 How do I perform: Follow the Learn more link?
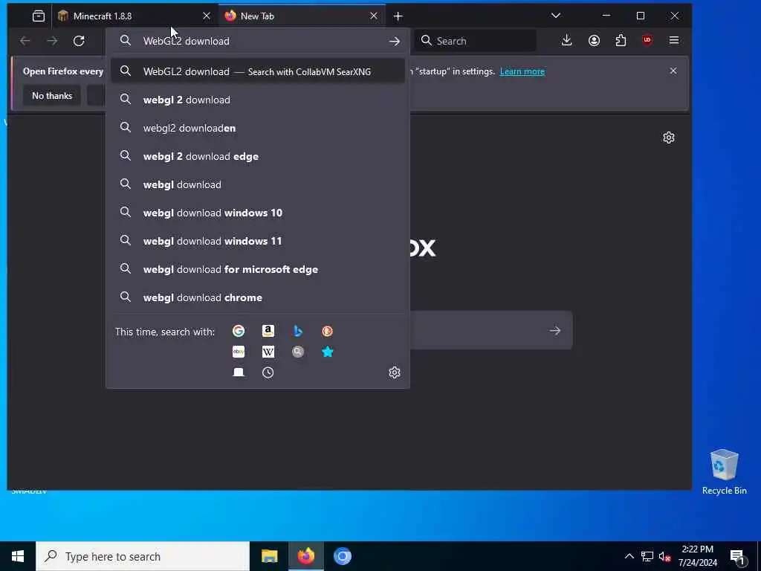522,71
